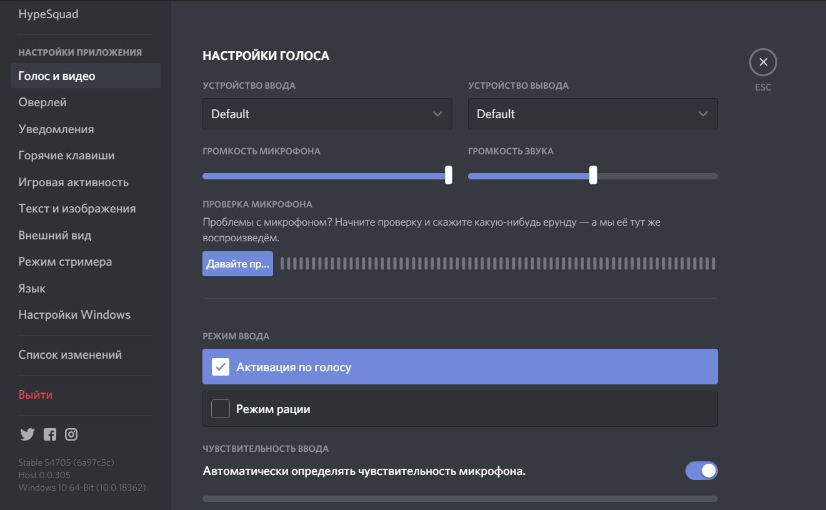The image size is (826, 510).
Task: Expand the Устройство ввода dropdown
Action: [327, 114]
